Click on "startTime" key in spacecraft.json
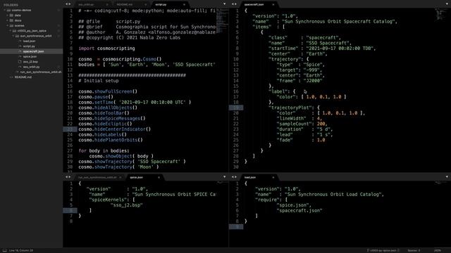This screenshot has width=451, height=253. 283,48
